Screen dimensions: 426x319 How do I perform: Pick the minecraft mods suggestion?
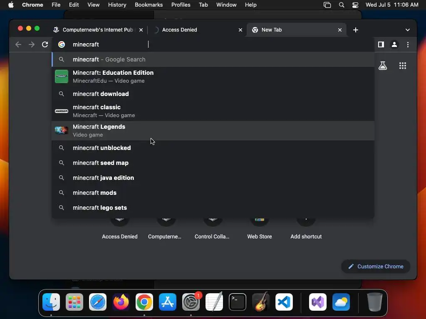point(213,193)
